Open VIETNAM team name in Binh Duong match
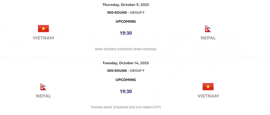 pyautogui.click(x=43, y=38)
